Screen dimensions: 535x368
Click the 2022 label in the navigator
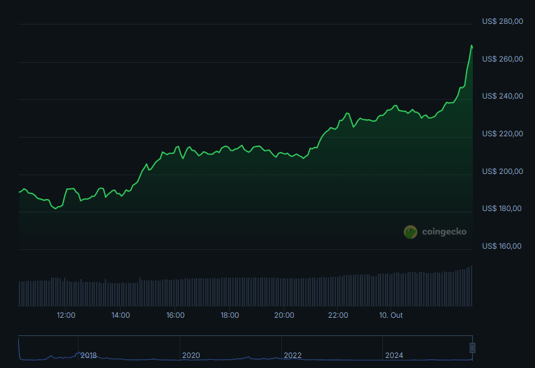tap(293, 355)
